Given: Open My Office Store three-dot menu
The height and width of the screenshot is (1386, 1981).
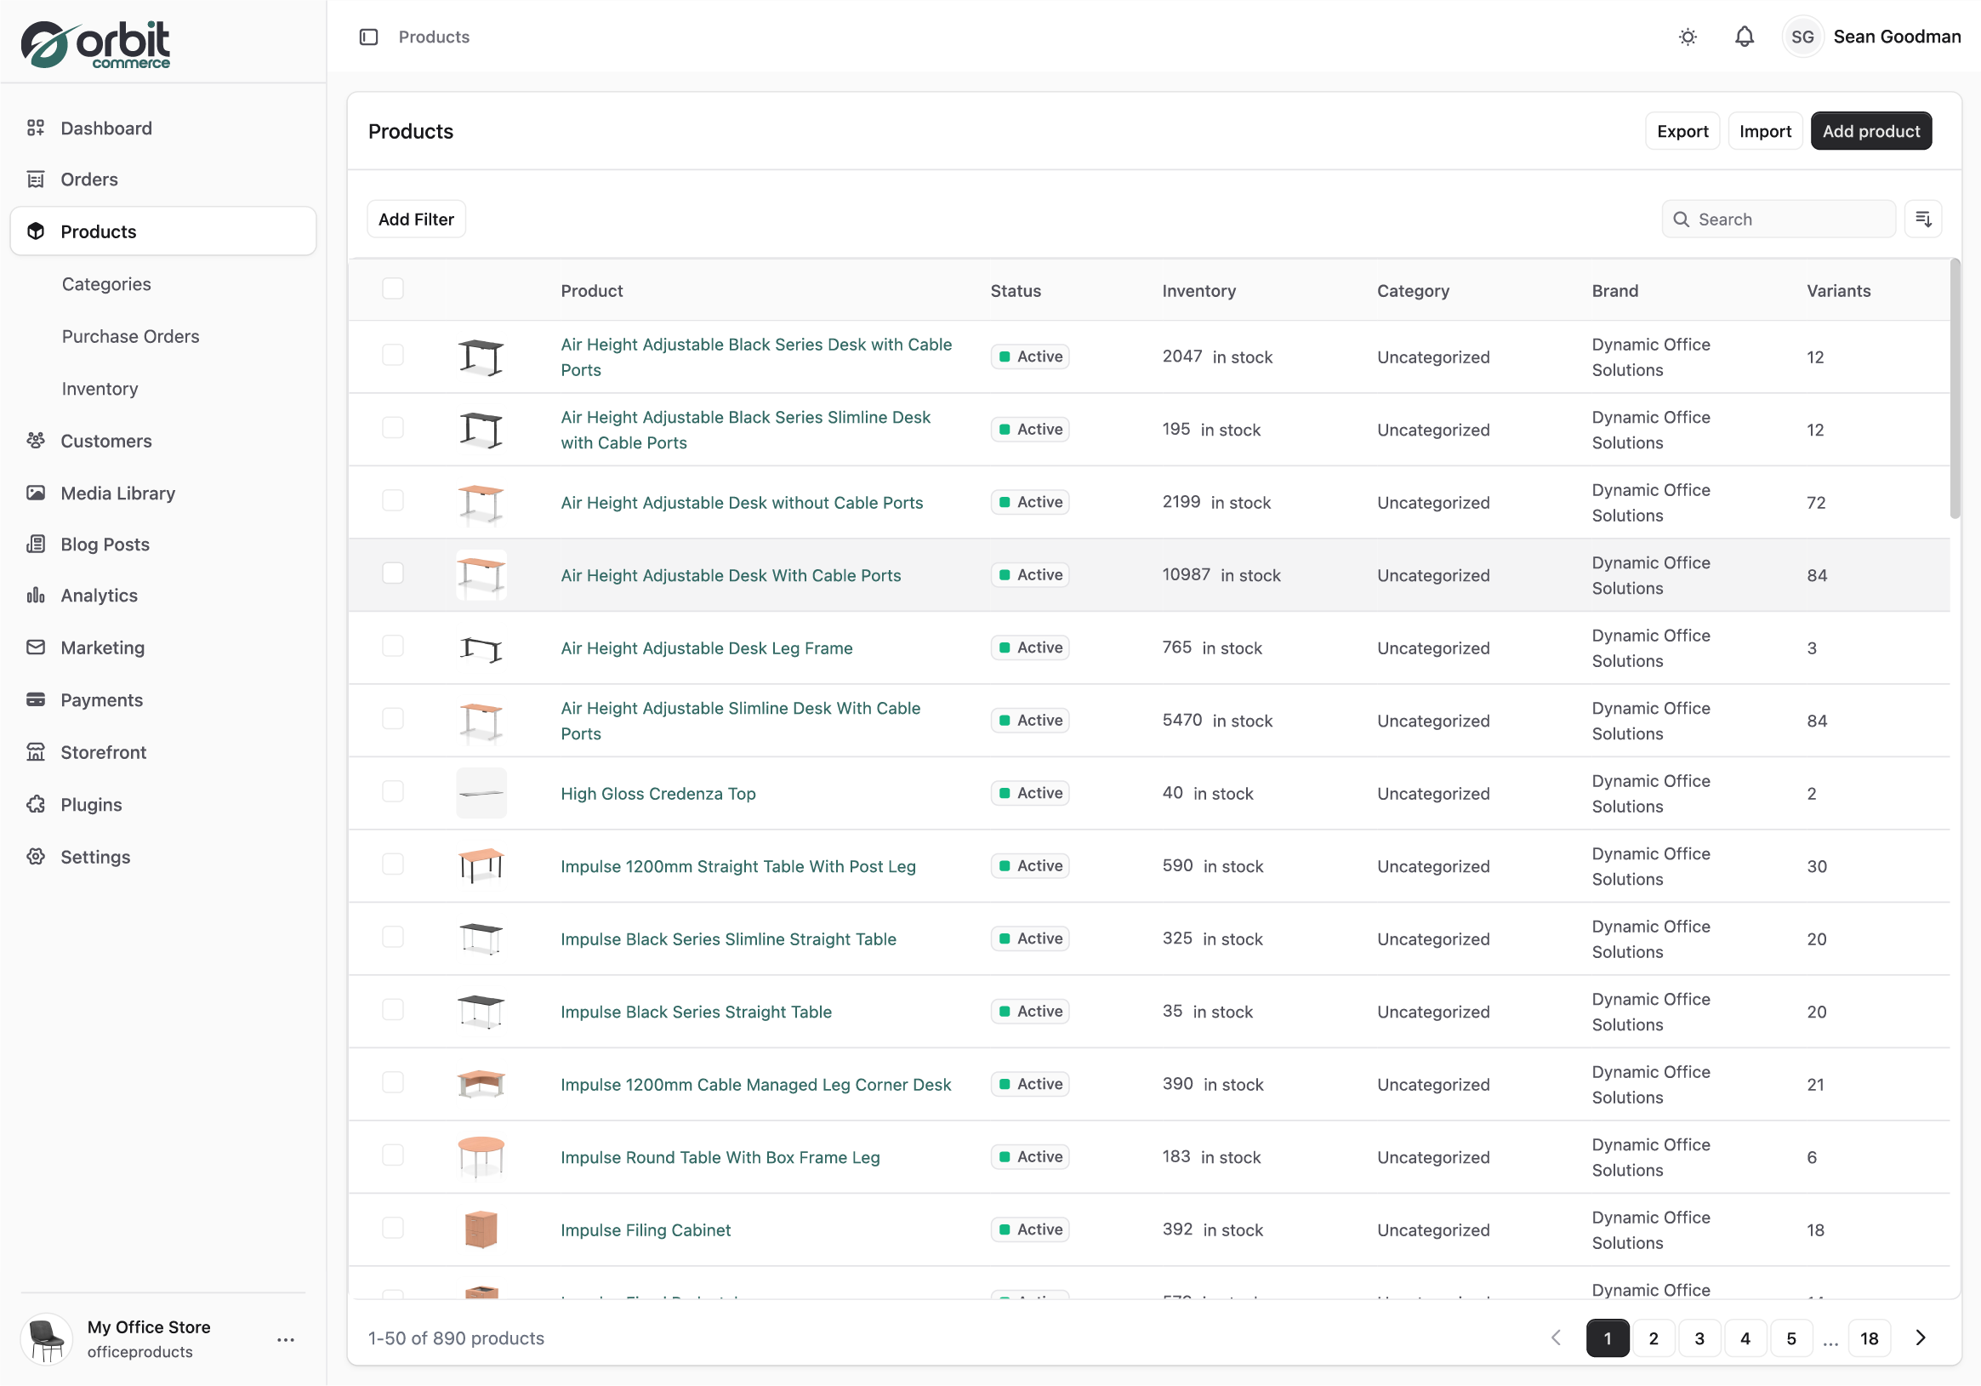Looking at the screenshot, I should tap(286, 1339).
